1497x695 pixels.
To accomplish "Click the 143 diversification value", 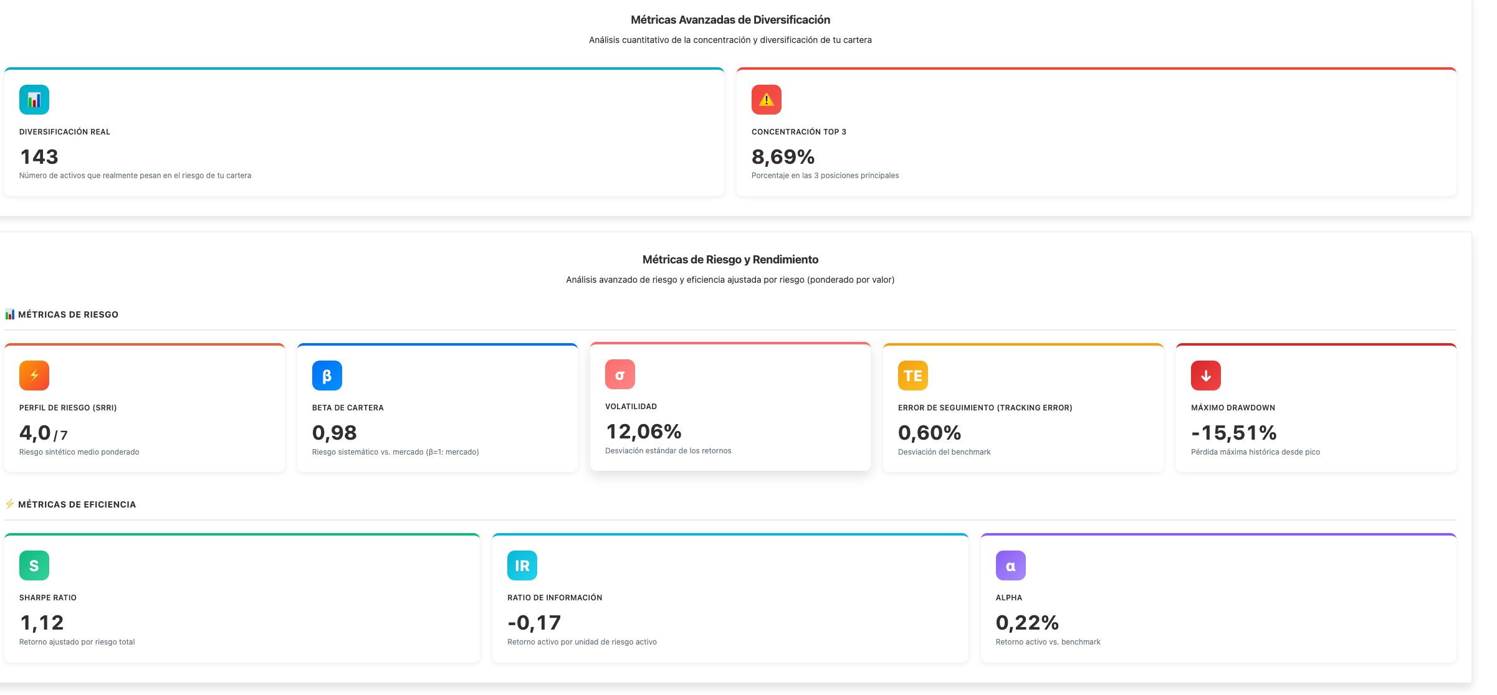I will tap(39, 157).
